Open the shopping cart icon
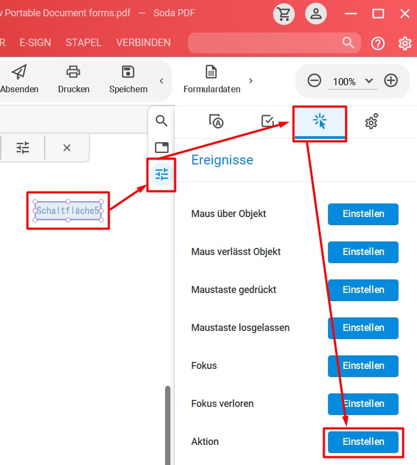Screen dimensions: 417x465 284,14
